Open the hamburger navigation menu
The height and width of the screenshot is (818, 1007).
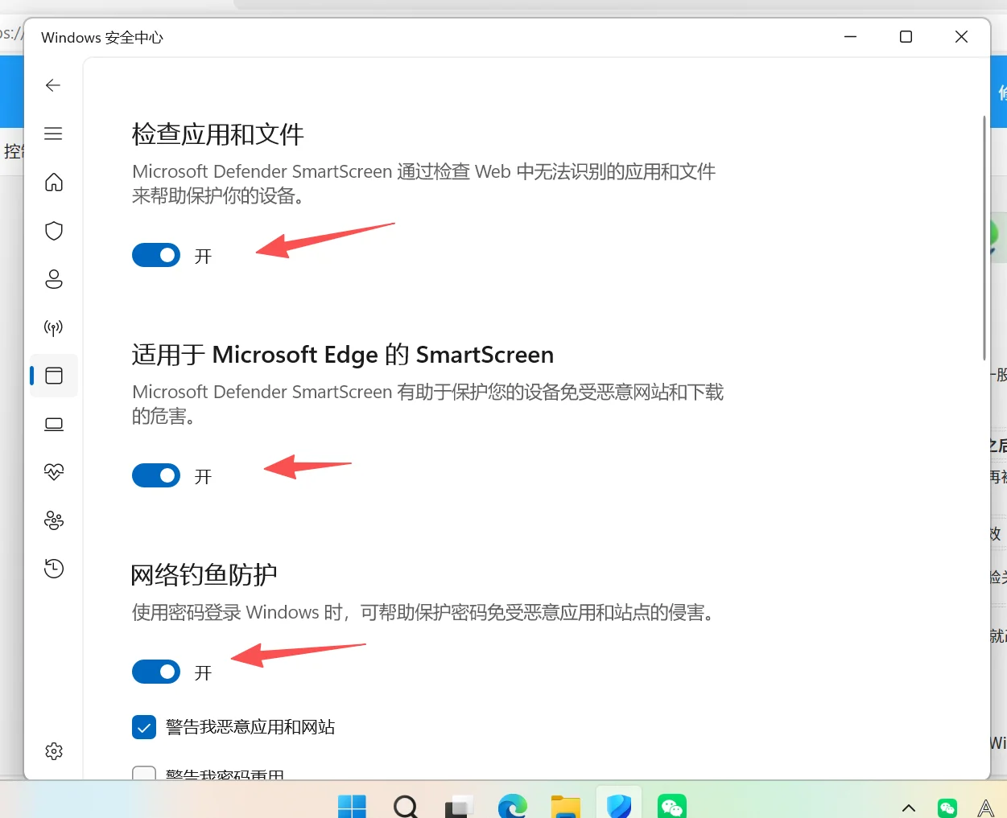(x=53, y=134)
